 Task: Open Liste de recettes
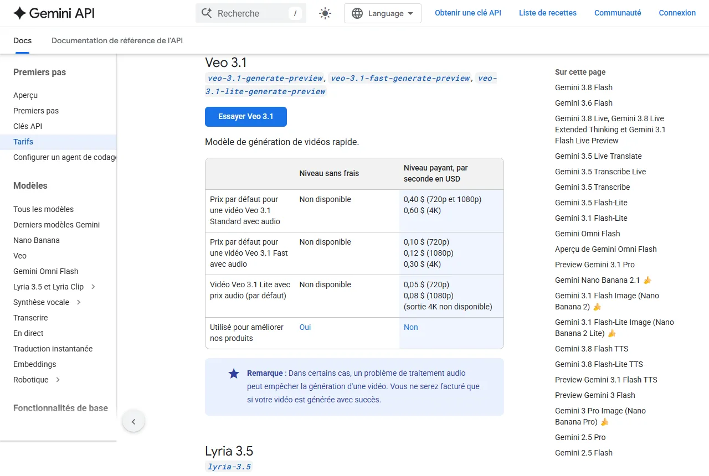548,13
